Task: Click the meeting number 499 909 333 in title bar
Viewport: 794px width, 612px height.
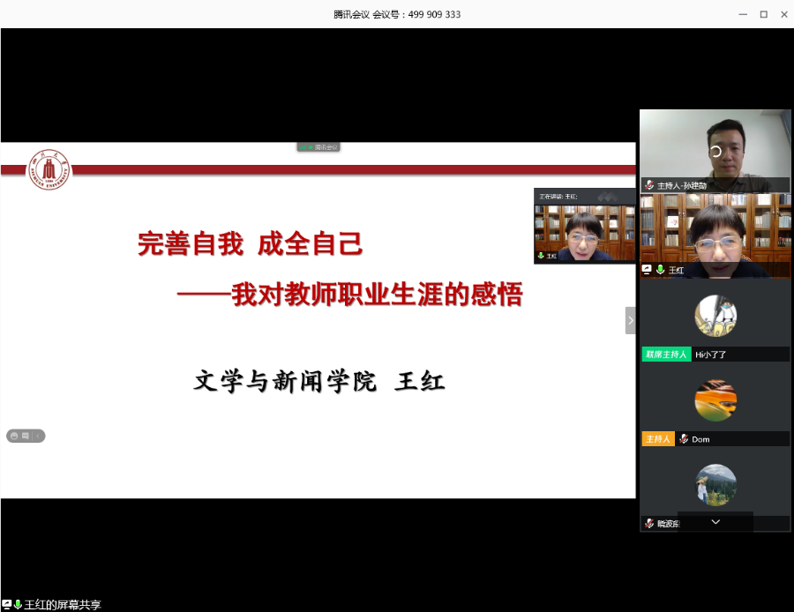Action: (434, 14)
